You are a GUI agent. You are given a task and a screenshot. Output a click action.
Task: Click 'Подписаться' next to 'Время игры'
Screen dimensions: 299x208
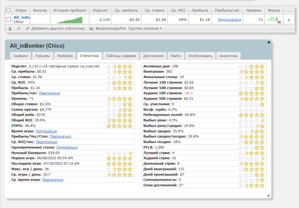(x=46, y=131)
